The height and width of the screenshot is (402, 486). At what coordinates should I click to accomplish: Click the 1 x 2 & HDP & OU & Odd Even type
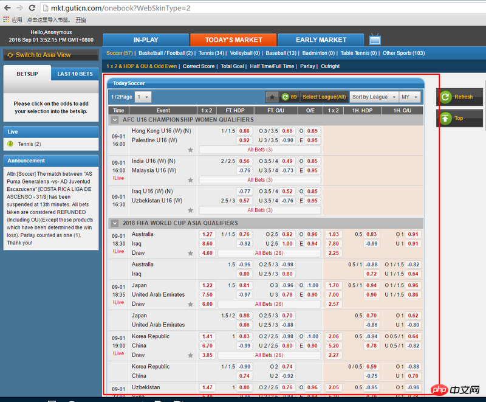142,66
